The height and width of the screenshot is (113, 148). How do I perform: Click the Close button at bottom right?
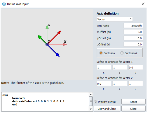[133, 109]
